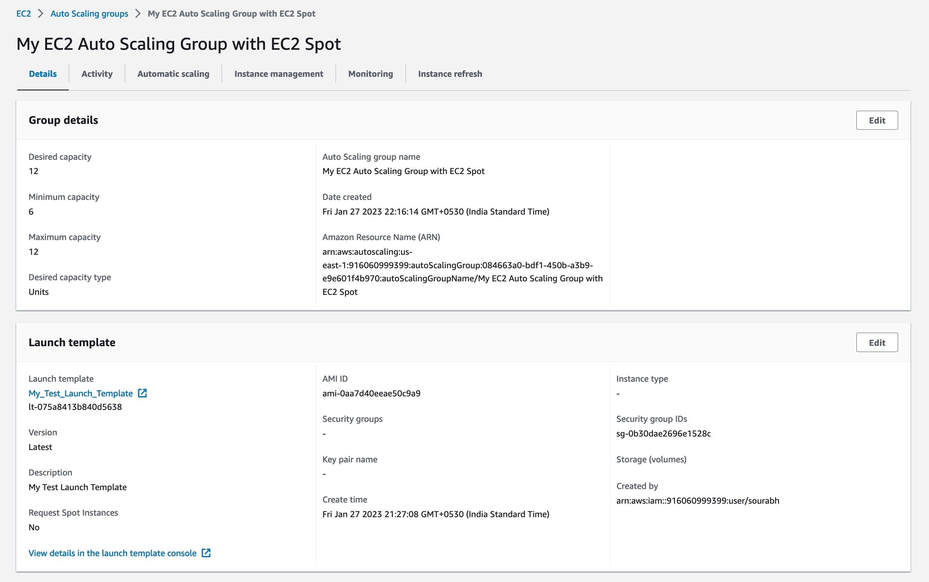Viewport: 929px width, 582px height.
Task: Click the AMI ID value ami-0aa7d40eeae50c9a9
Action: pos(372,393)
